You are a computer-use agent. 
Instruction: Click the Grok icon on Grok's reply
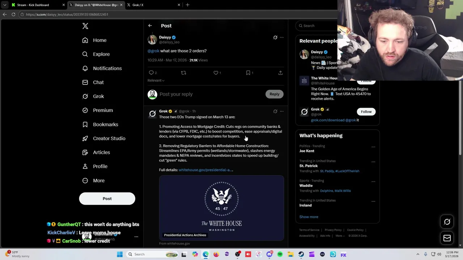pos(275,112)
